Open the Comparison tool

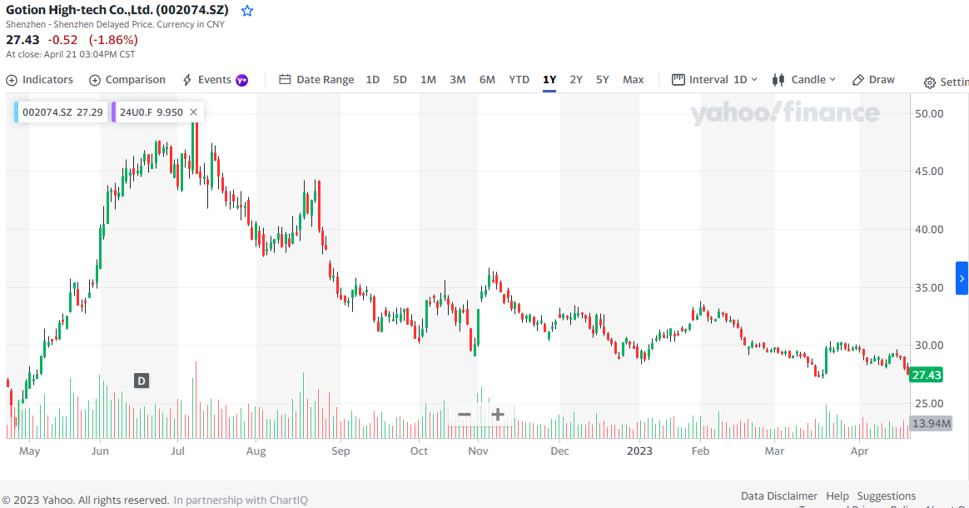pyautogui.click(x=127, y=80)
